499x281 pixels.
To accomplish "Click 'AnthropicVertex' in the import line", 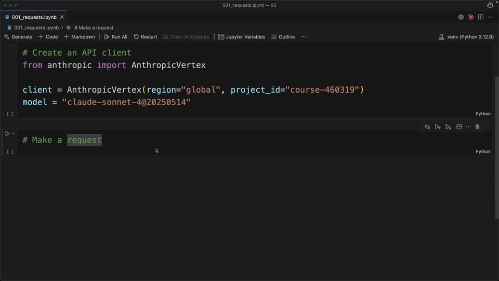I will tap(168, 65).
